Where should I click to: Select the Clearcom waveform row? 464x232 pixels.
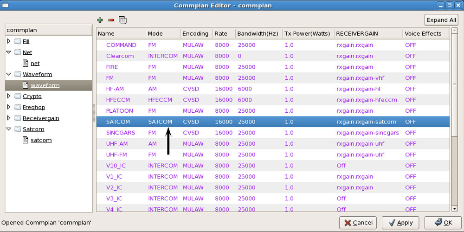coord(273,56)
